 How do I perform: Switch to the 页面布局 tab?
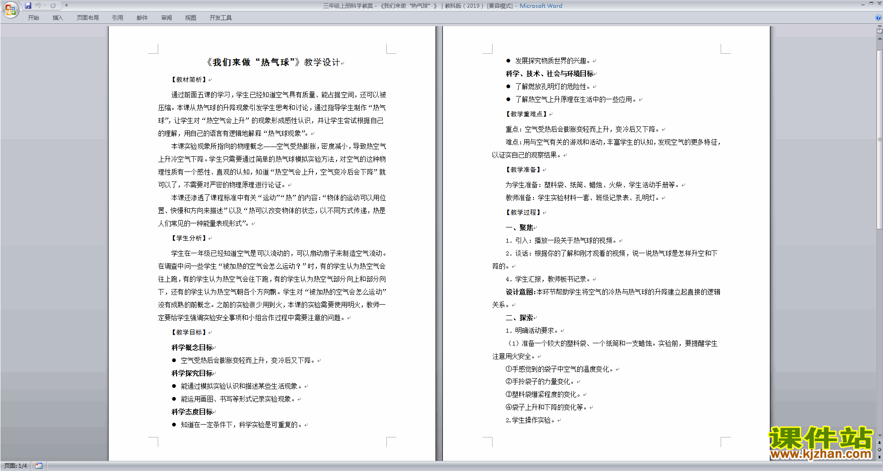88,18
